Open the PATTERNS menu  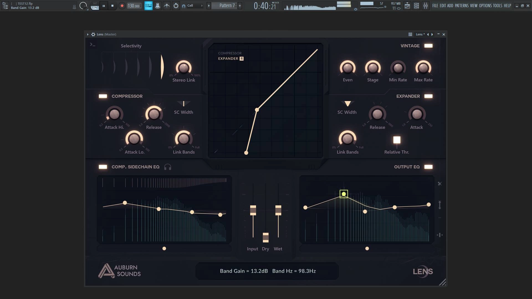(462, 6)
